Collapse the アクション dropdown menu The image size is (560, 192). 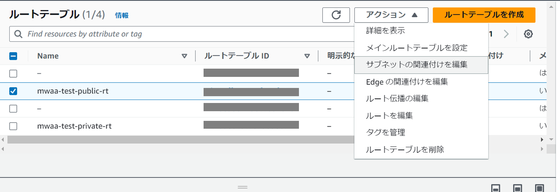coord(391,15)
